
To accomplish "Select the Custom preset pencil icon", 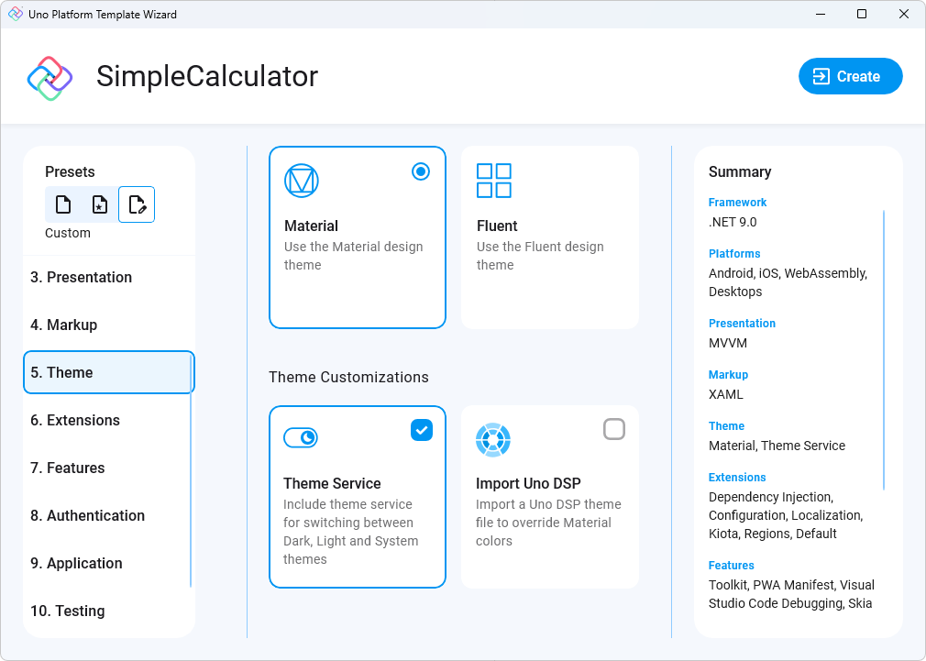I will 136,204.
